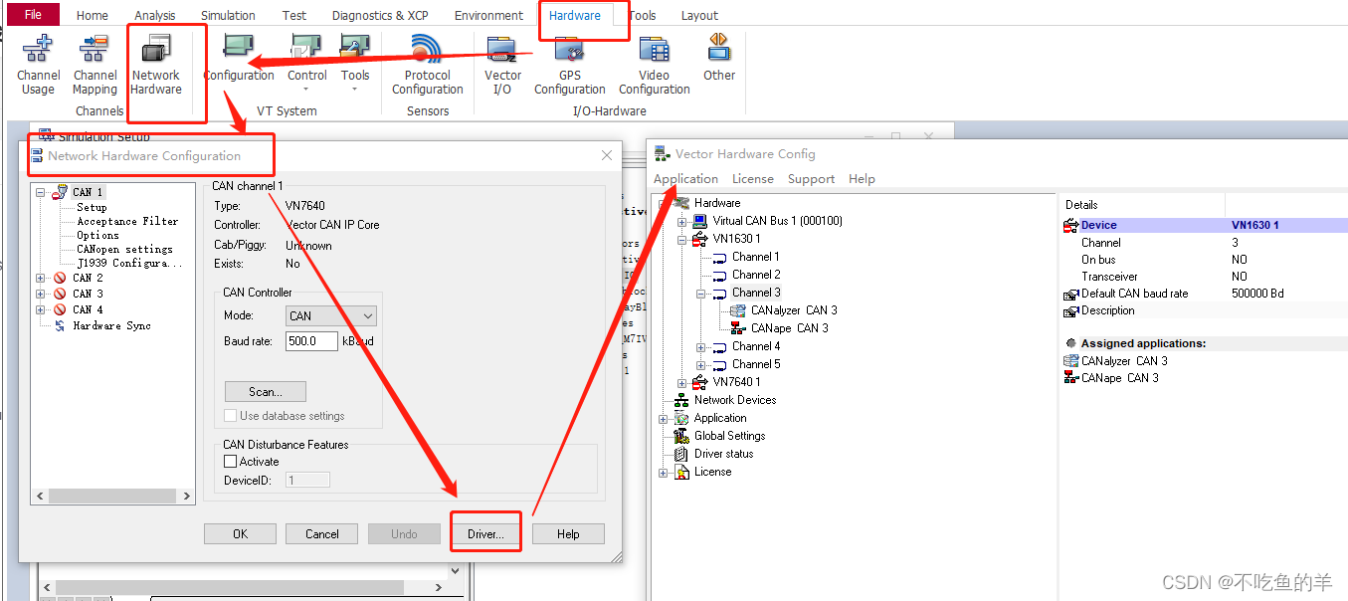The image size is (1348, 601).
Task: Open Protocol Configuration for sensors
Action: [428, 65]
